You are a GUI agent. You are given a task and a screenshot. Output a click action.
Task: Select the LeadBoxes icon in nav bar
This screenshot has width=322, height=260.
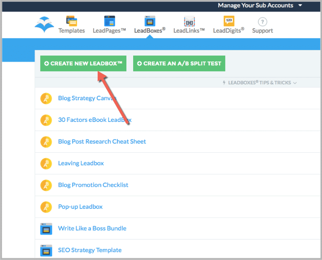150,21
